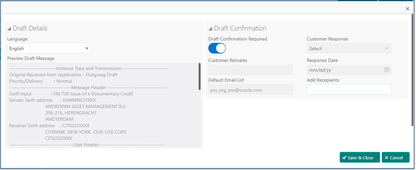Click the Draft Details section title
The height and width of the screenshot is (170, 416).
[x=30, y=28]
